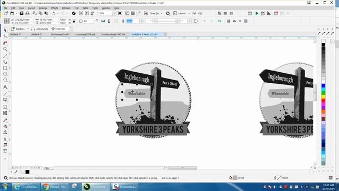Click the Mirror horizontally icon
Image resolution: width=339 pixels, height=191 pixels.
[x=103, y=21]
